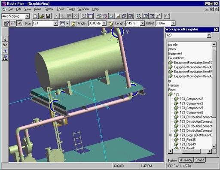
Task: Toggle the Length lock padlock icon
Action: click(x=110, y=23)
